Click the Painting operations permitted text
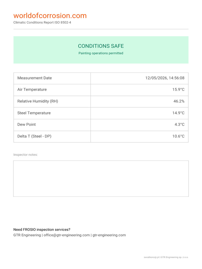The width and height of the screenshot is (202, 269). coord(101,53)
